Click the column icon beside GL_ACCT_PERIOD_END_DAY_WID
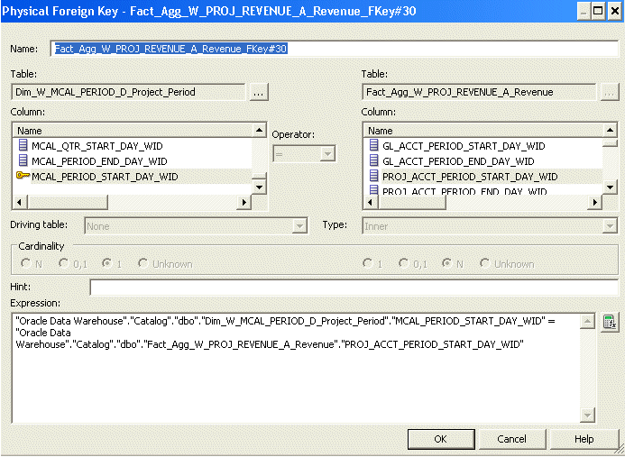The height and width of the screenshot is (457, 625). point(373,160)
